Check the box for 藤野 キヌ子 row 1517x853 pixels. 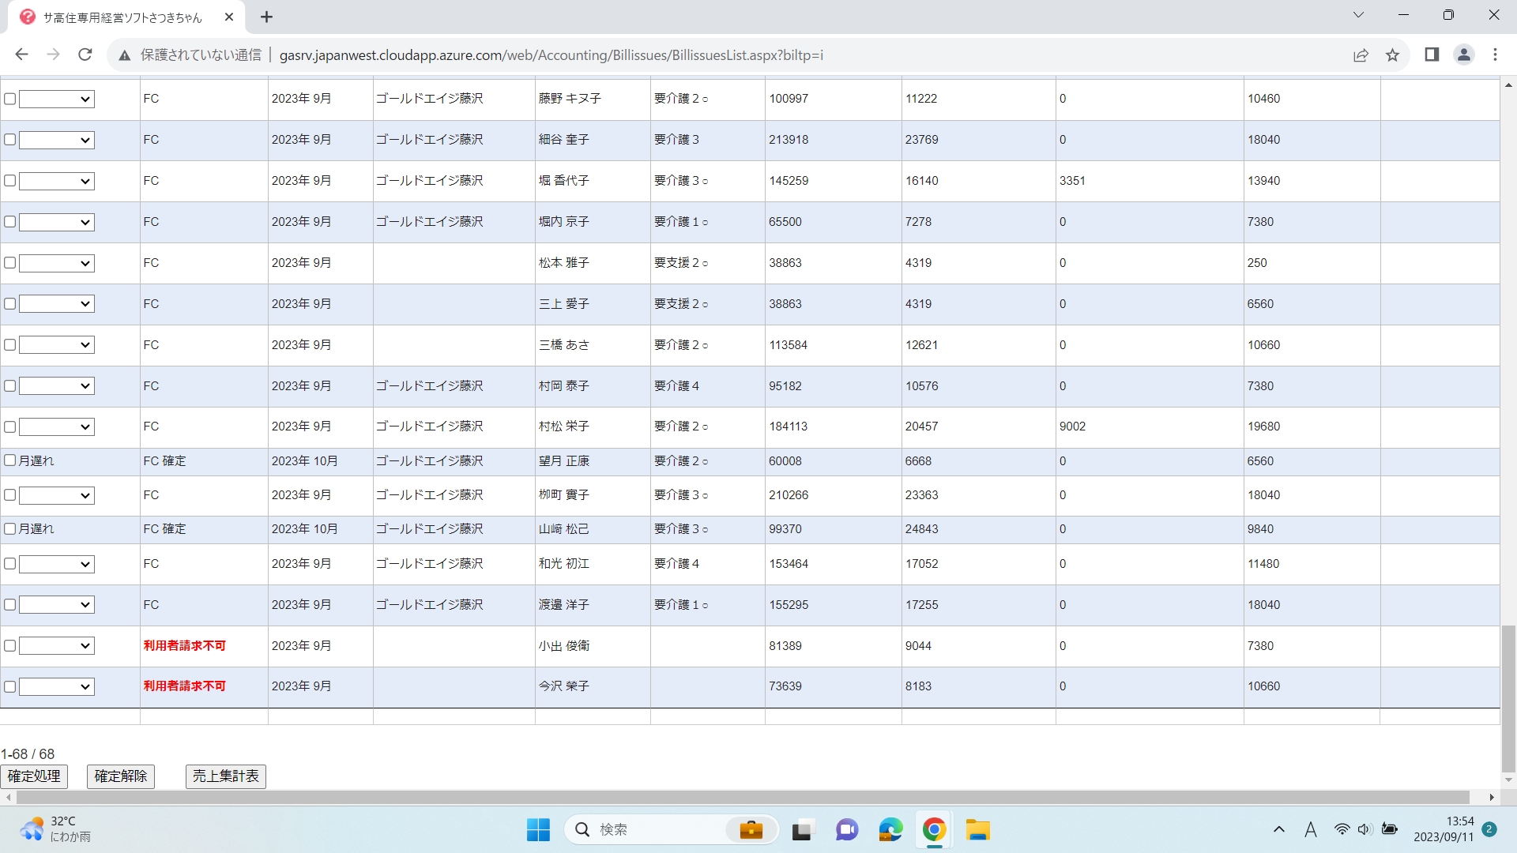coord(10,99)
